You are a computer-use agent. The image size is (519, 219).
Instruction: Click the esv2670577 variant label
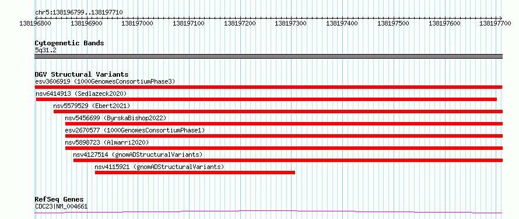[135, 130]
